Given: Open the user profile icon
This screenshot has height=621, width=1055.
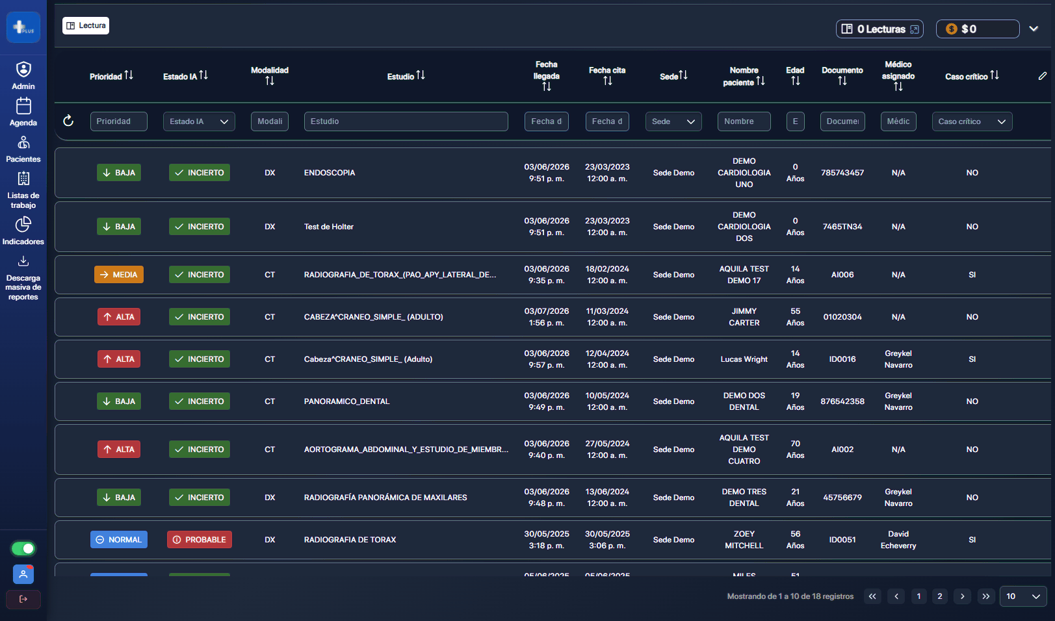Looking at the screenshot, I should pyautogui.click(x=23, y=574).
